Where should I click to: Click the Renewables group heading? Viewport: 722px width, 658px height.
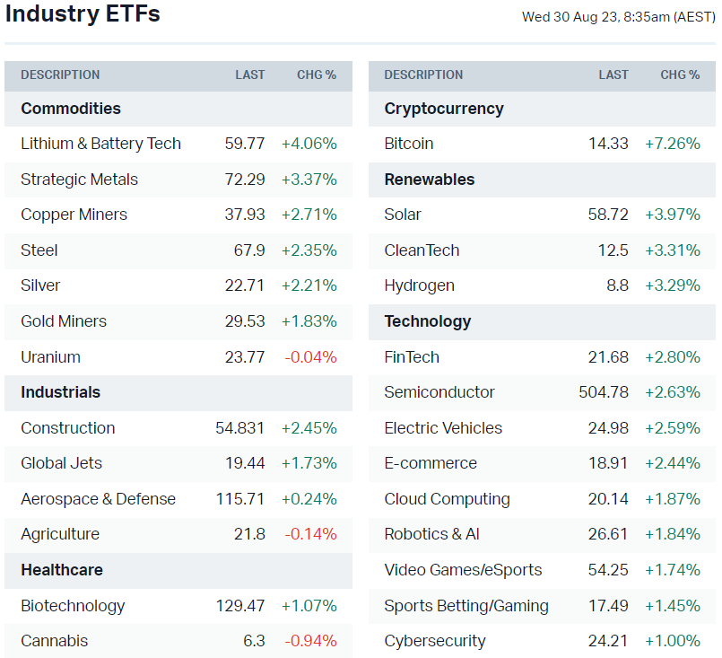point(430,180)
